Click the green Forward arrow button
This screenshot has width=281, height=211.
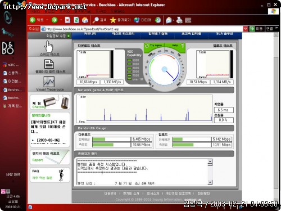click(55, 20)
